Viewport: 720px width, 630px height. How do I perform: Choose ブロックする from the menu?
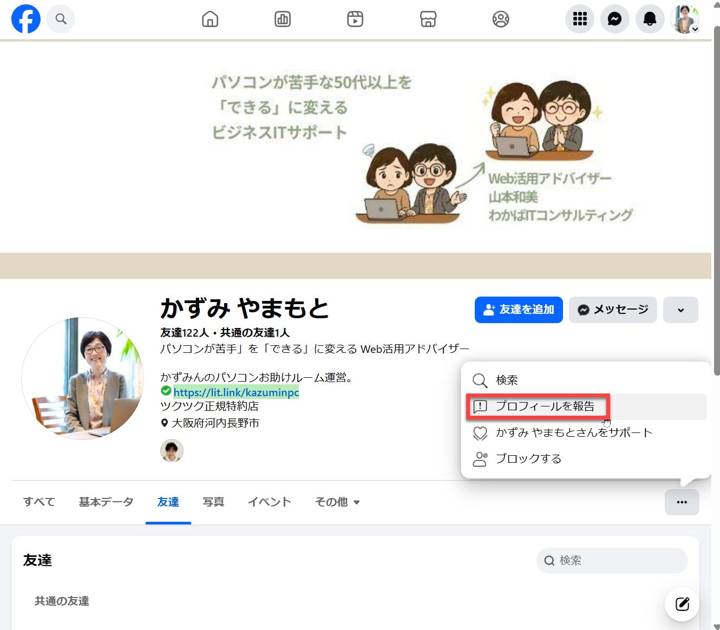click(528, 459)
